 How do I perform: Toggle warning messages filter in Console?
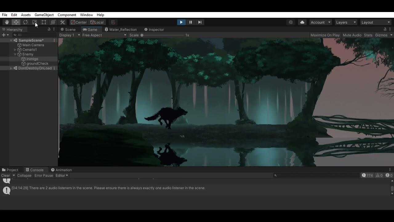(x=379, y=175)
